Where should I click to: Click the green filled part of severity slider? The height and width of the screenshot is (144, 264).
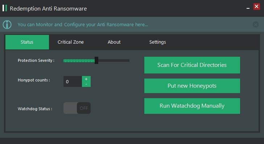[79, 61]
